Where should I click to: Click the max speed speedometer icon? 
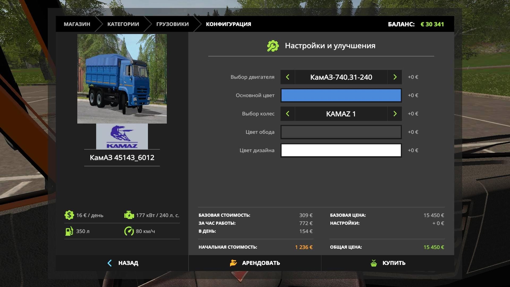pyautogui.click(x=129, y=231)
